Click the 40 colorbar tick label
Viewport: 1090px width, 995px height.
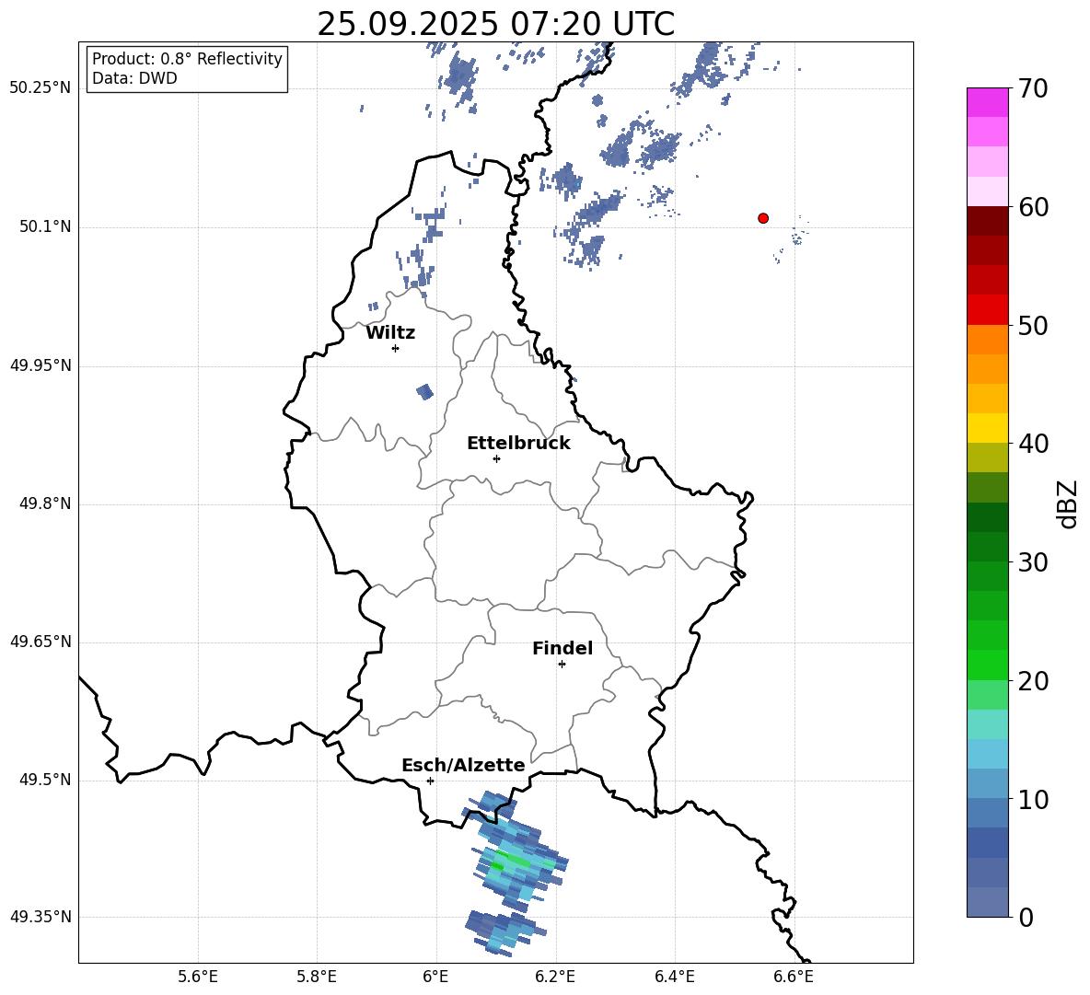[x=1033, y=444]
